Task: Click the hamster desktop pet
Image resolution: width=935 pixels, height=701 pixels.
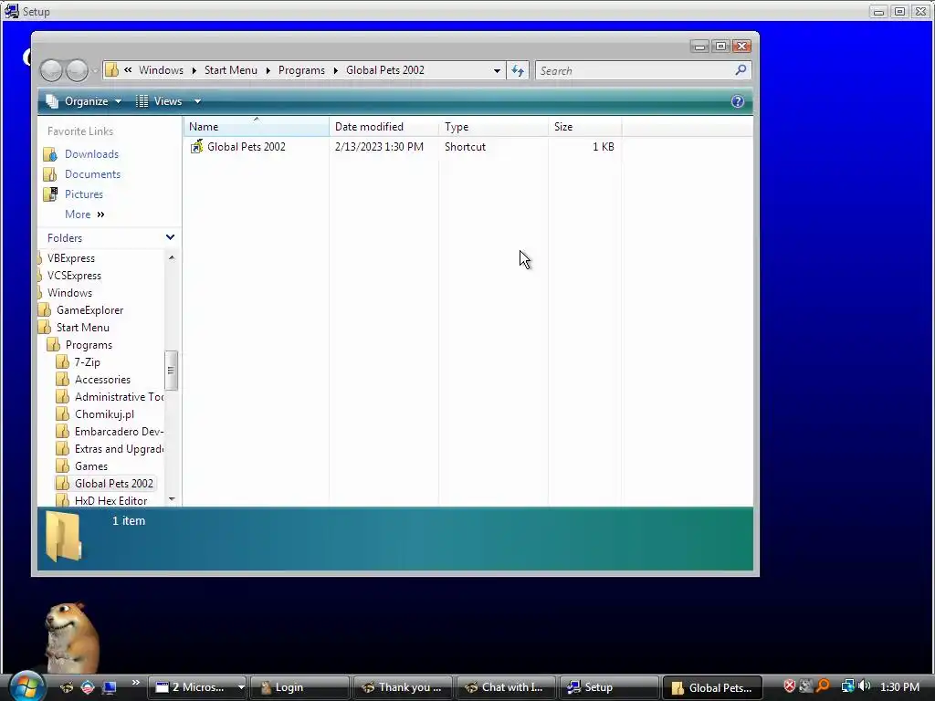Action: click(70, 638)
